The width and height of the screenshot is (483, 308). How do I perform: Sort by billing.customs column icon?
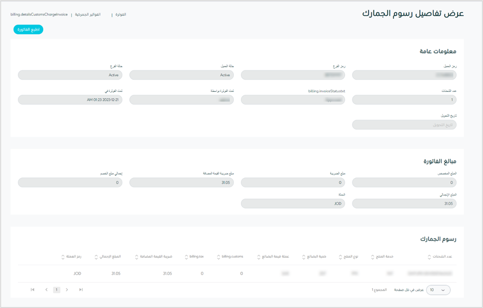pyautogui.click(x=218, y=257)
